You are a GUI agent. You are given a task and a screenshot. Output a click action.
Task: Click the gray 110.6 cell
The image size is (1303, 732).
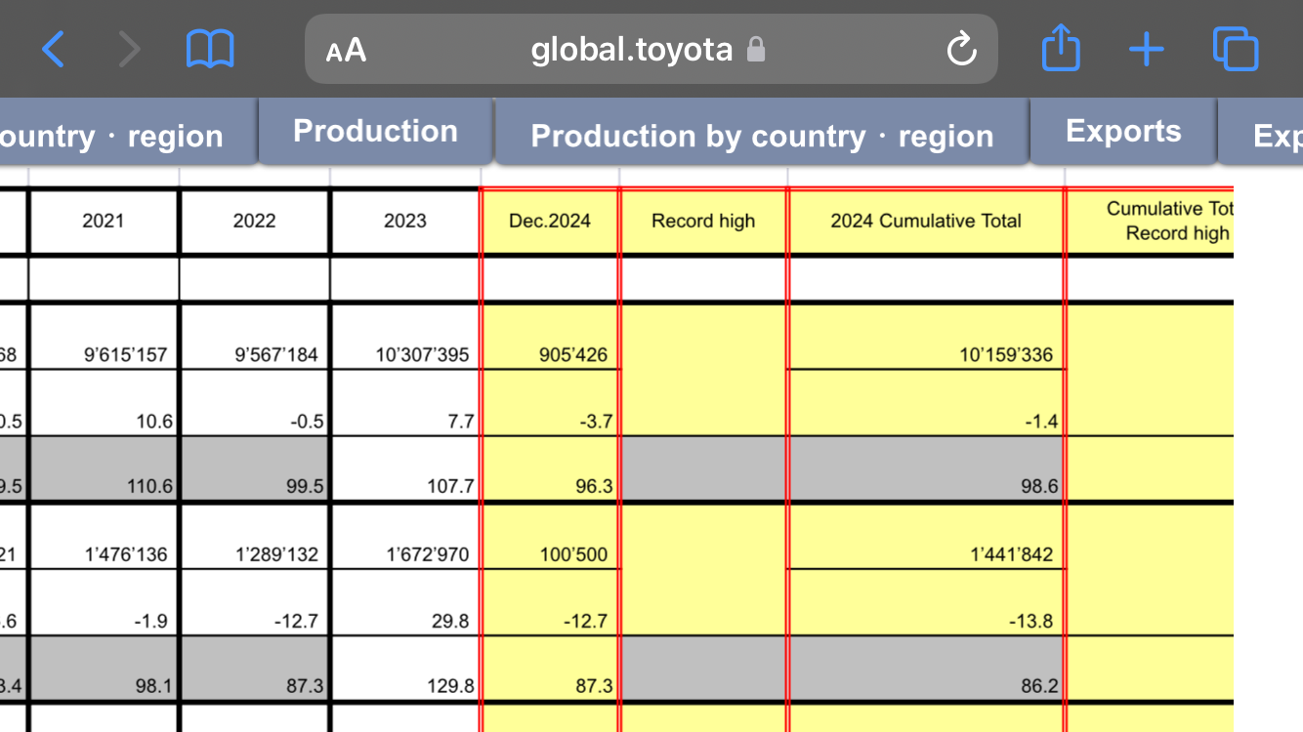[x=103, y=468]
